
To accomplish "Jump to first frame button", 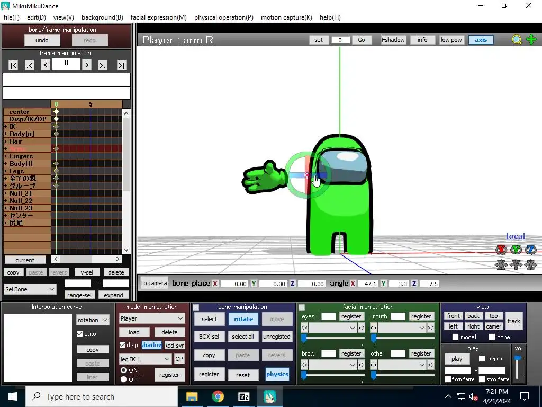I will [13, 65].
